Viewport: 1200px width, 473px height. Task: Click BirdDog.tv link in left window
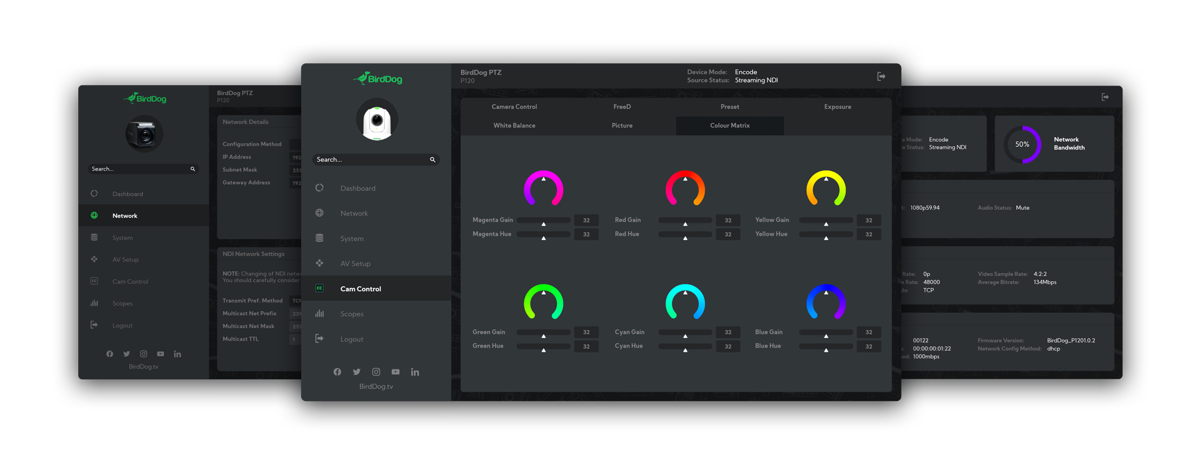click(x=144, y=367)
